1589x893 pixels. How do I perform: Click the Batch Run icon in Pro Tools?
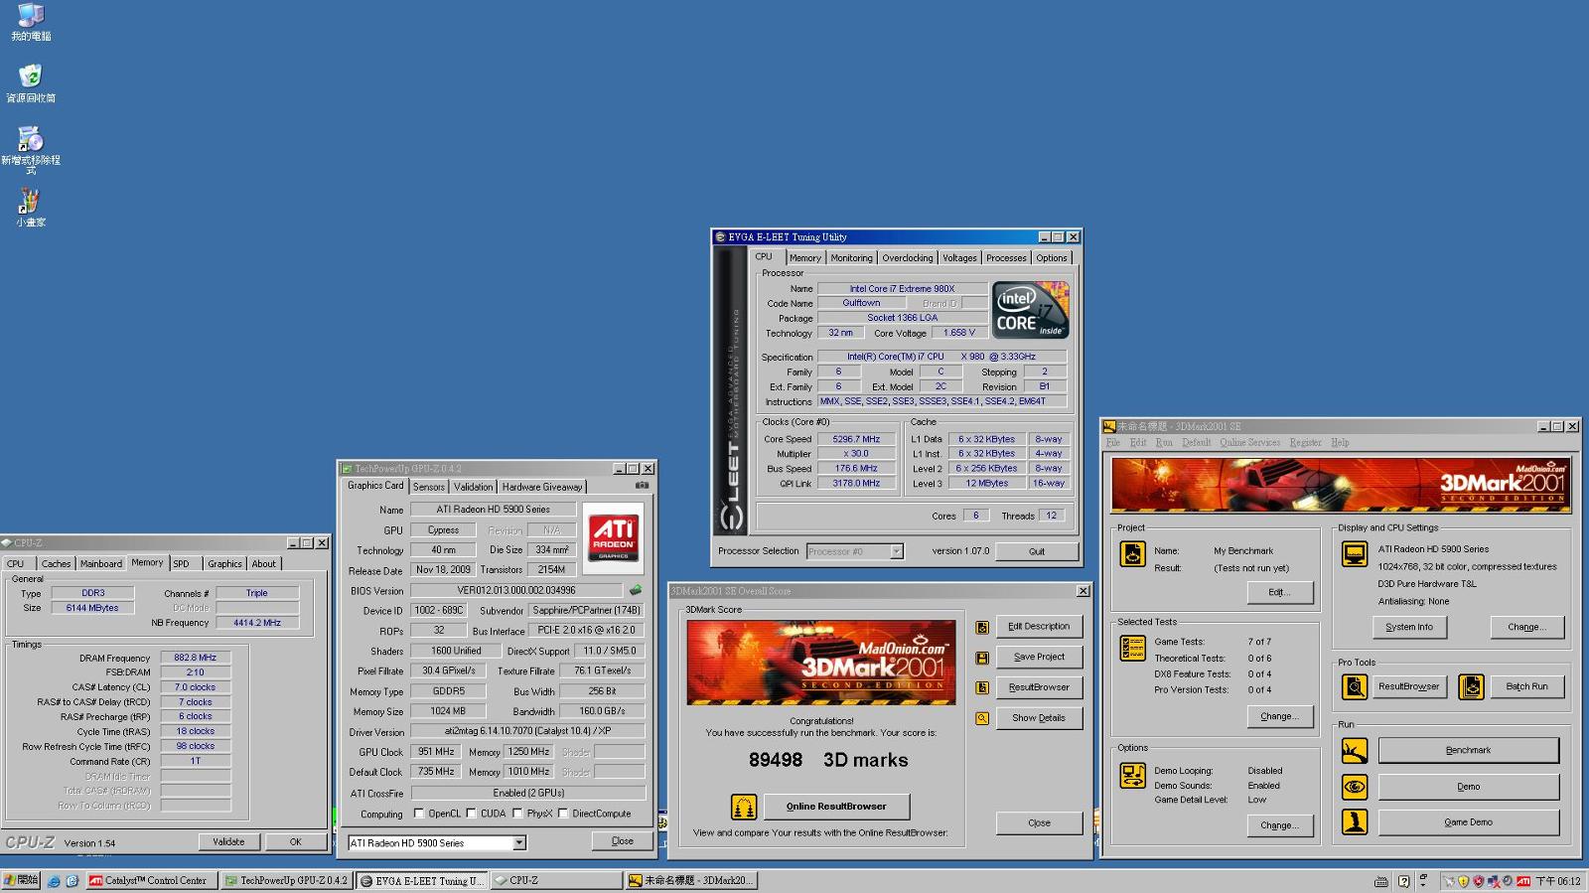coord(1472,686)
